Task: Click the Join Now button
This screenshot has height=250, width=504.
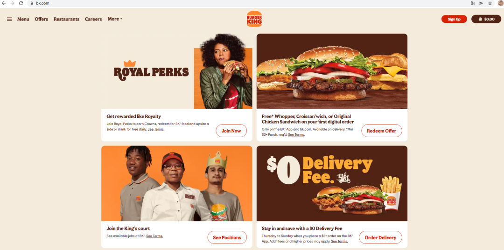Action: pyautogui.click(x=231, y=131)
